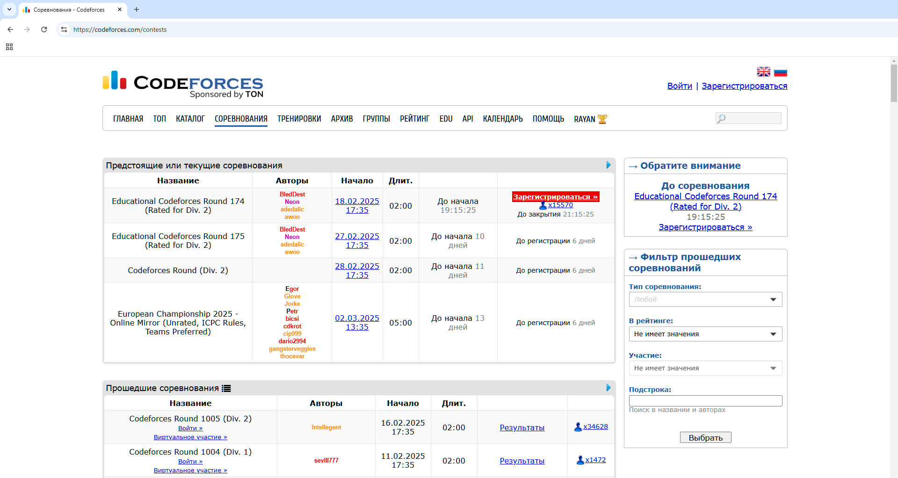Image resolution: width=898 pixels, height=478 pixels.
Task: Click the Russian language flag icon
Action: click(x=780, y=72)
